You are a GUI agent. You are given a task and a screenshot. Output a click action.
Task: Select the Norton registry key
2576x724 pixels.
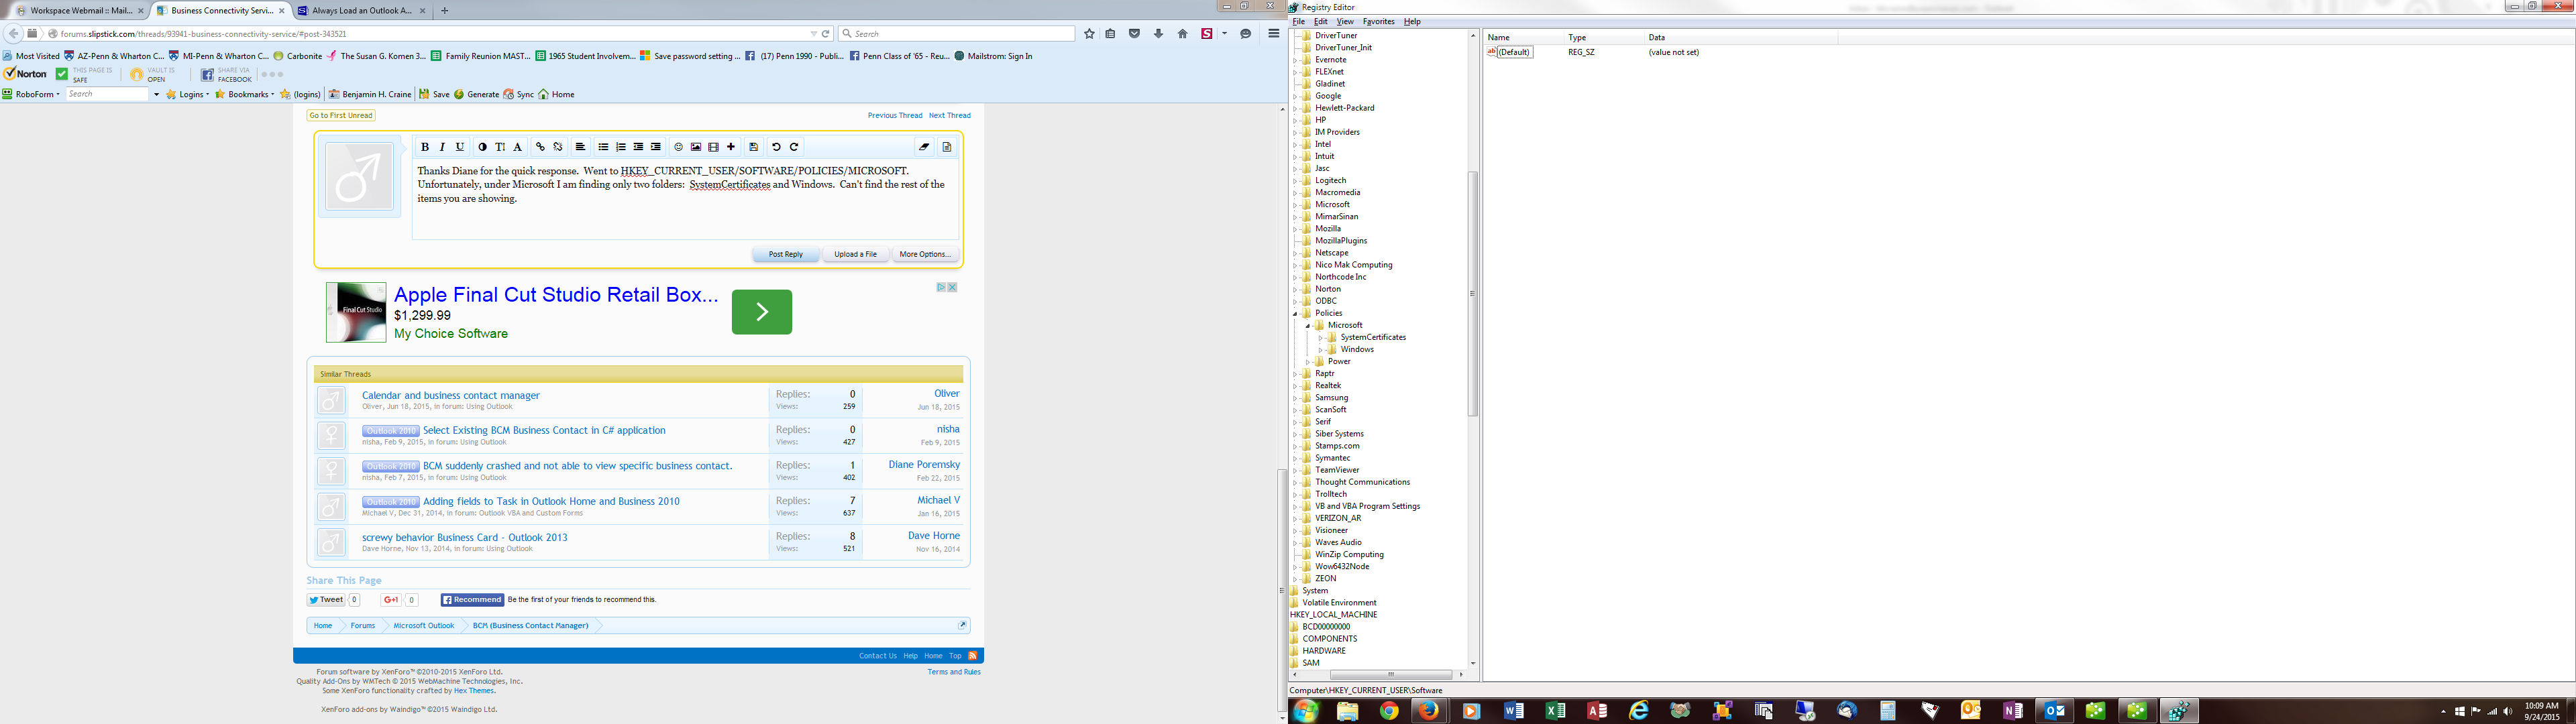tap(1328, 289)
